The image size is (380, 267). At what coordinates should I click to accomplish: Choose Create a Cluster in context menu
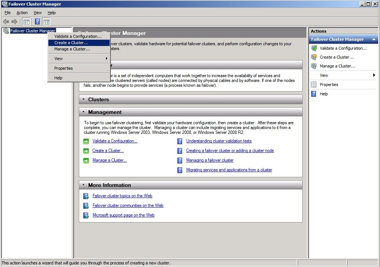tap(79, 43)
